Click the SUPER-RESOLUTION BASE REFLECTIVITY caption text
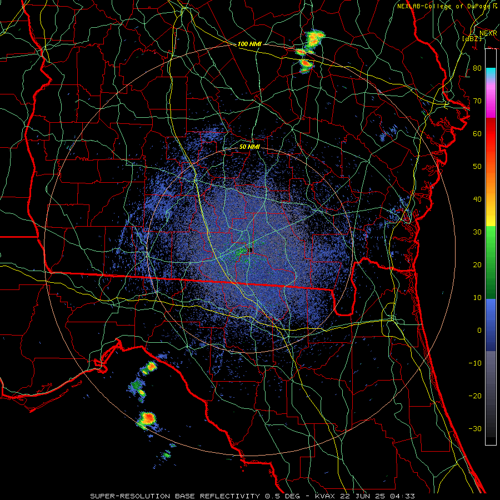The height and width of the screenshot is (500, 500). coord(175,496)
